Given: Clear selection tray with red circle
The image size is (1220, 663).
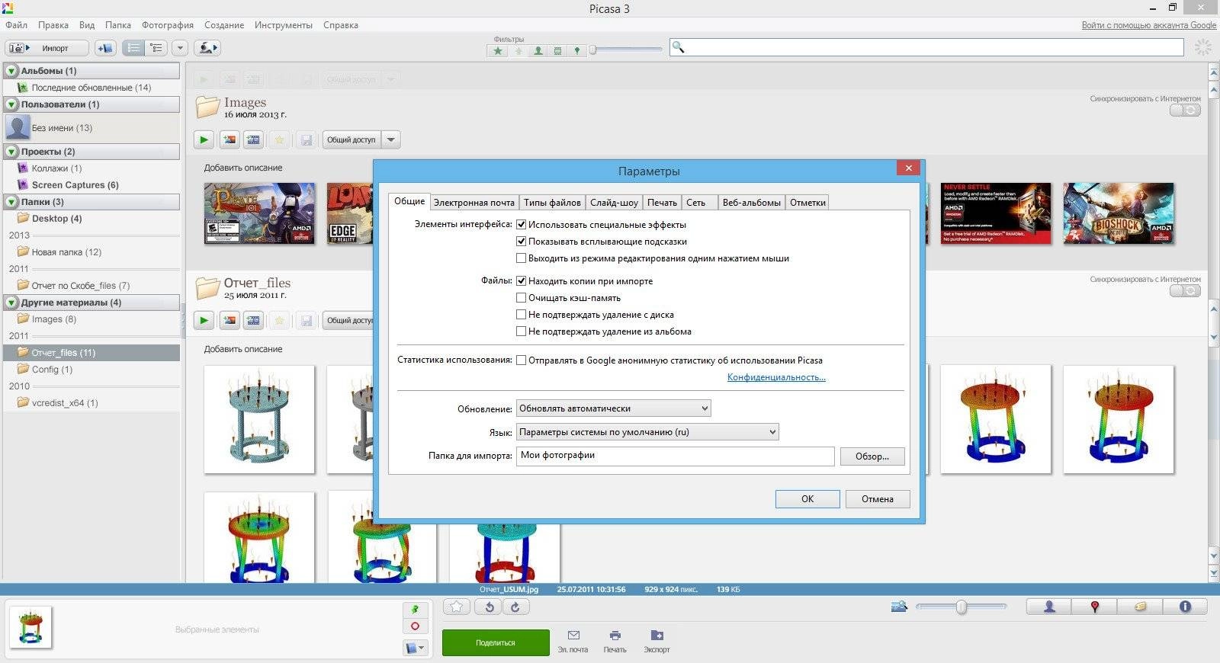Looking at the screenshot, I should 416,626.
